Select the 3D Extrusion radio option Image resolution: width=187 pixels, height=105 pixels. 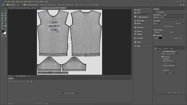(162, 59)
